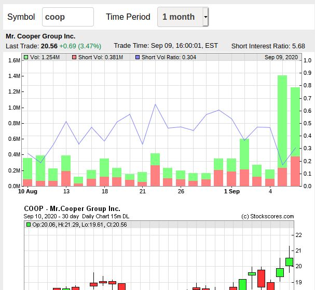
Task: Open the Time Period dropdown showing 1 month
Action: coord(183,17)
